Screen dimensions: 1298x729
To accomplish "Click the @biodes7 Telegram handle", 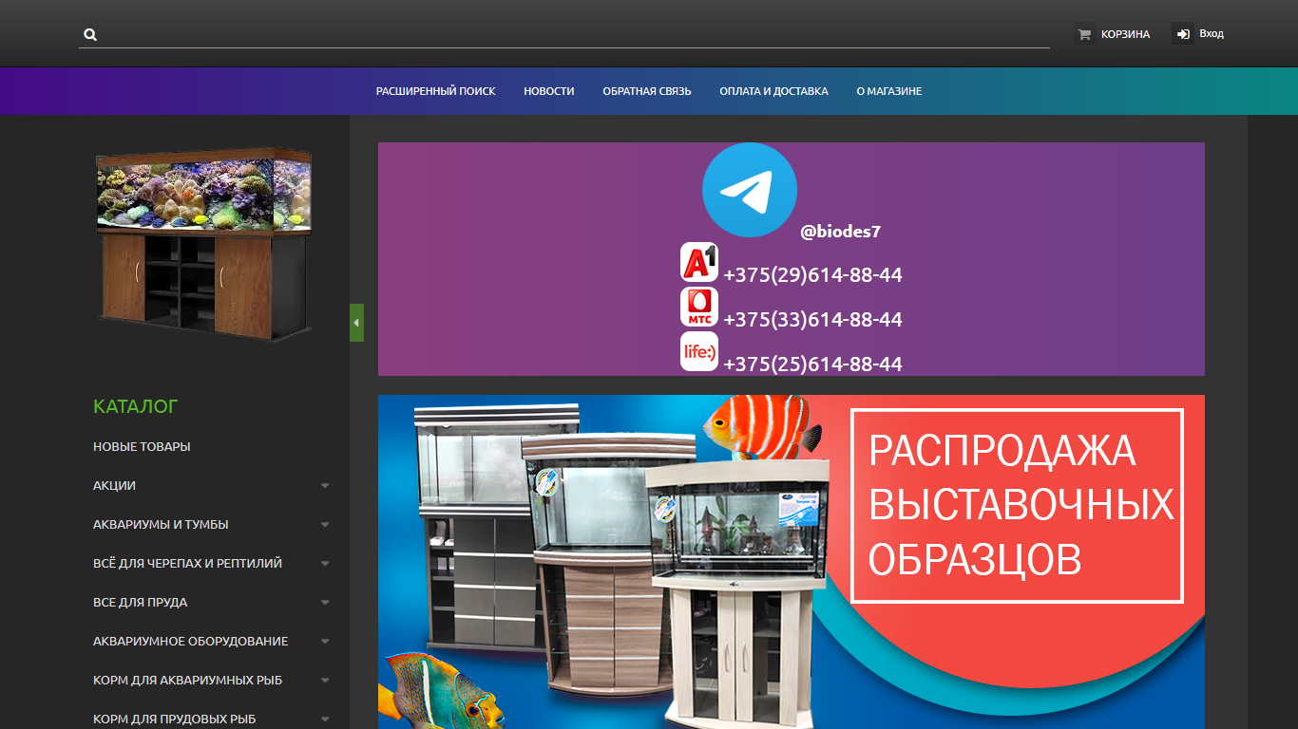I will [840, 231].
